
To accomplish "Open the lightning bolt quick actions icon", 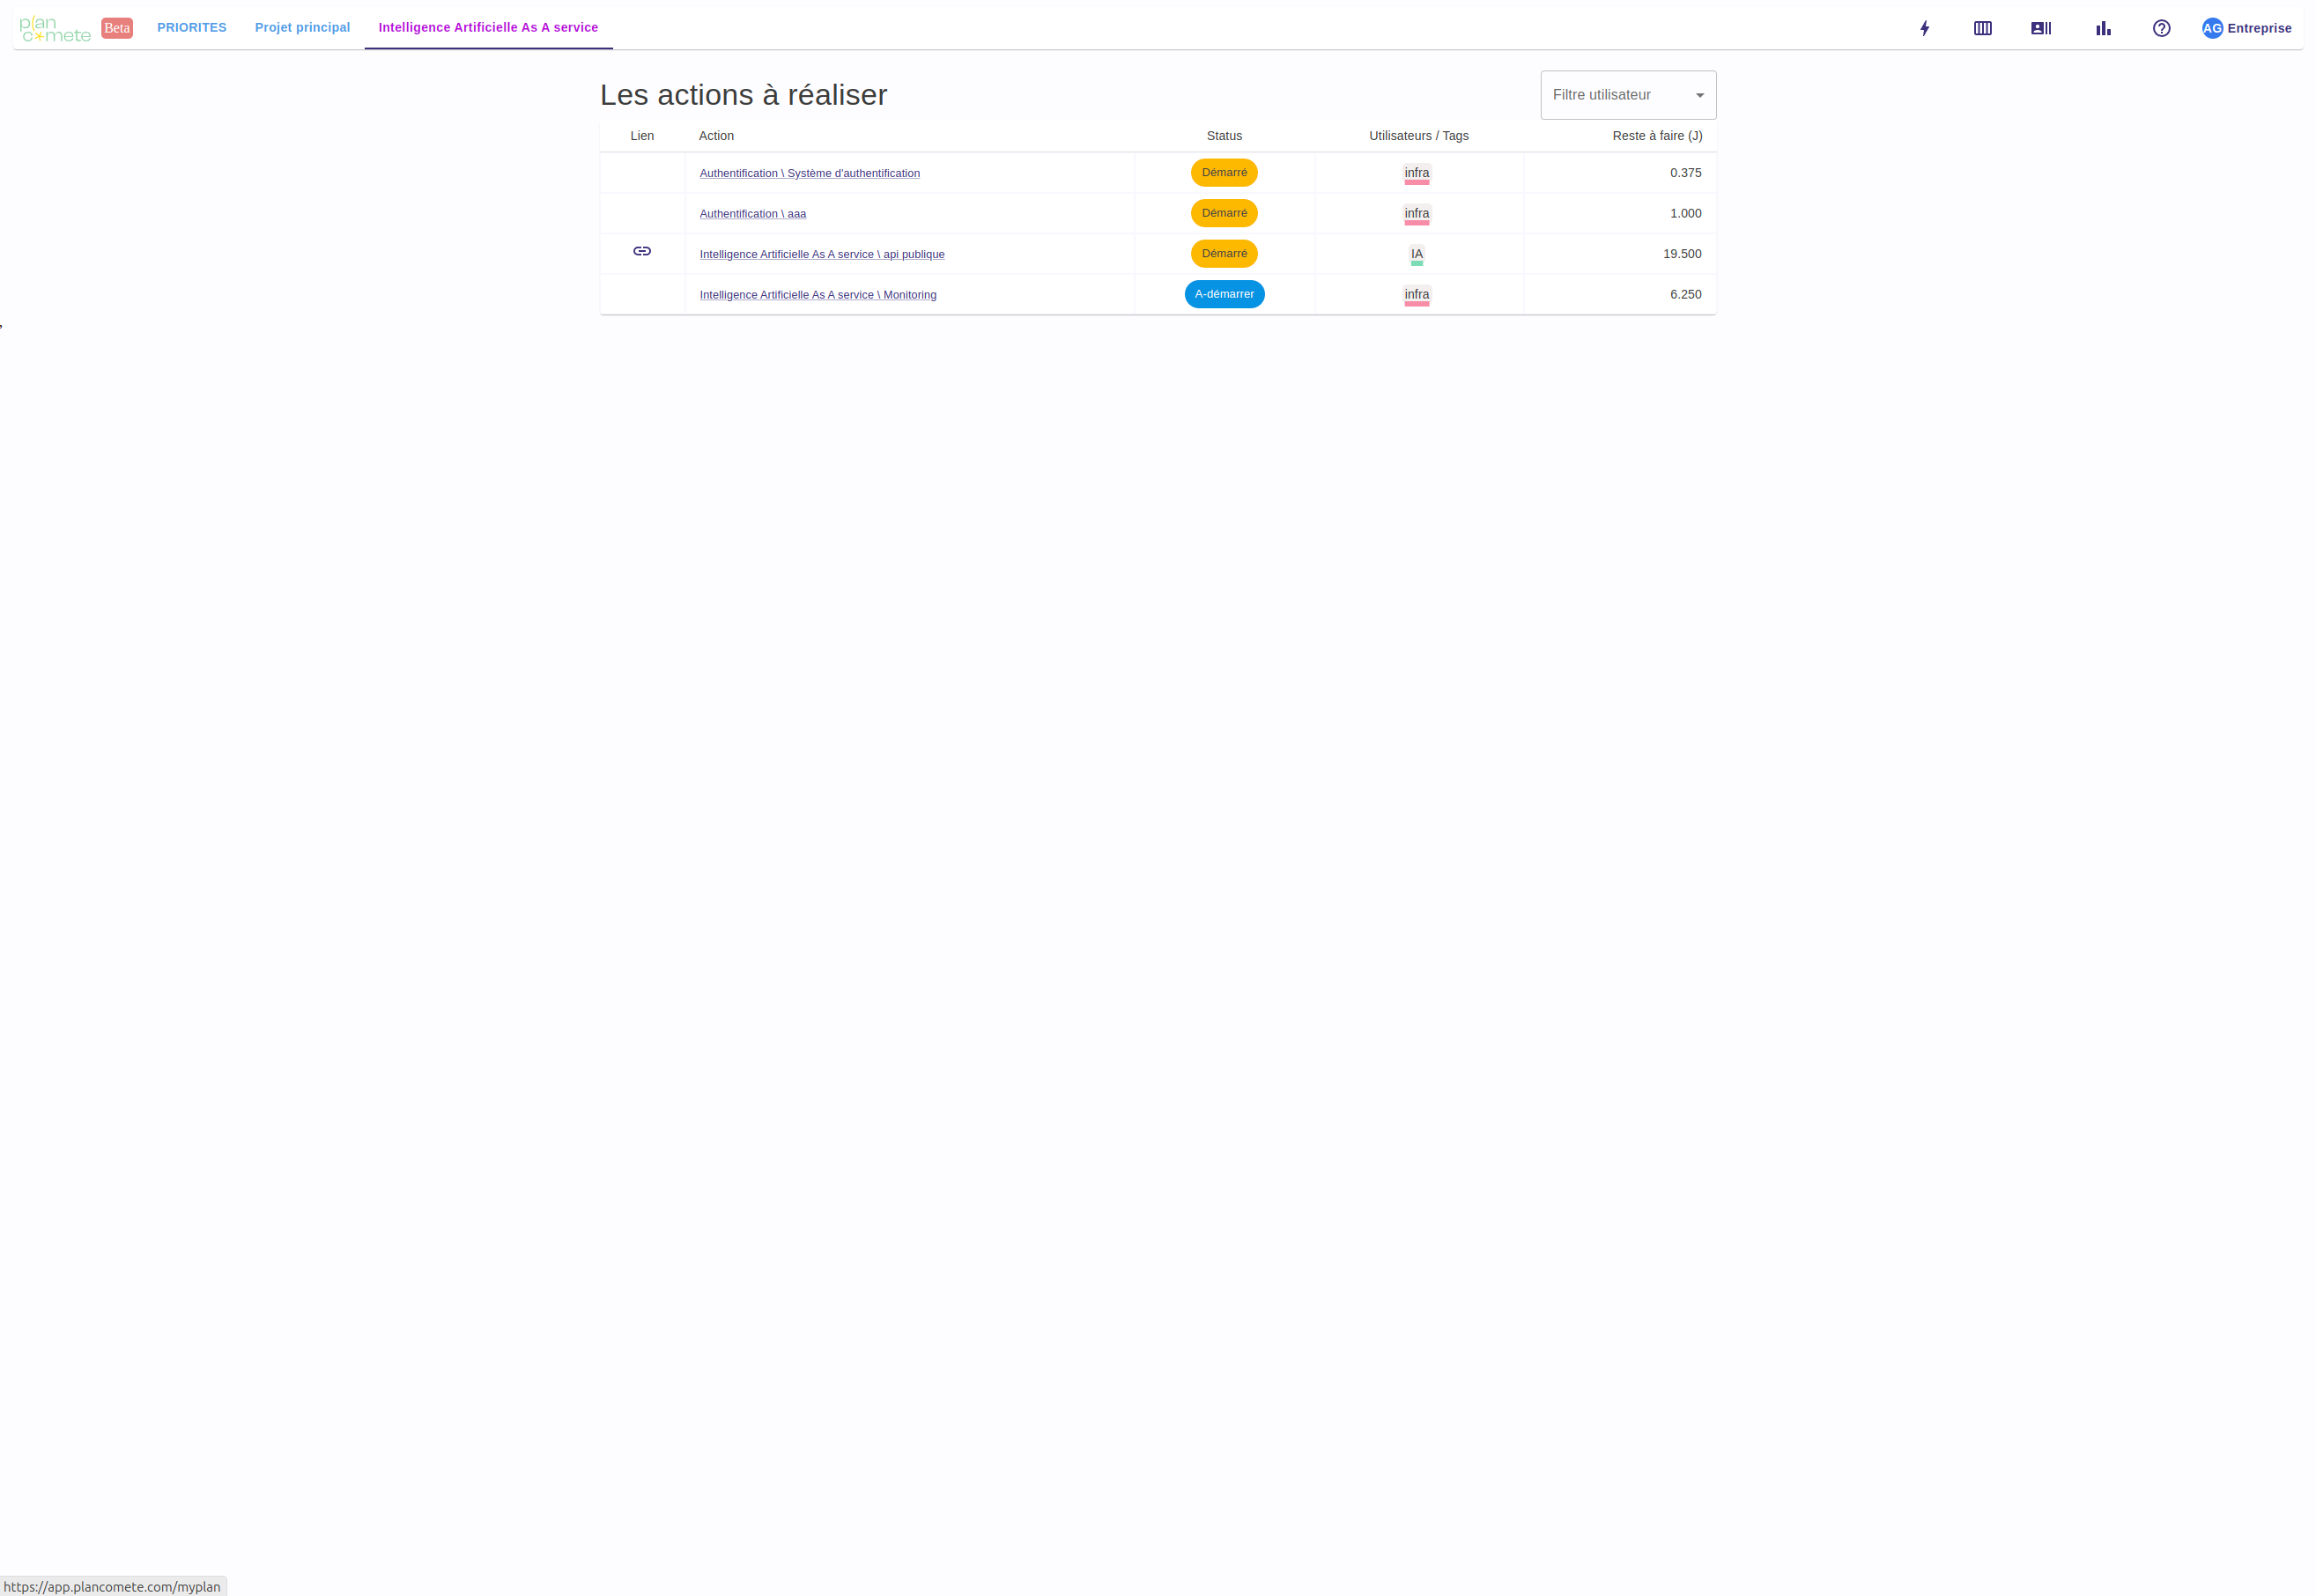I will [x=1924, y=28].
